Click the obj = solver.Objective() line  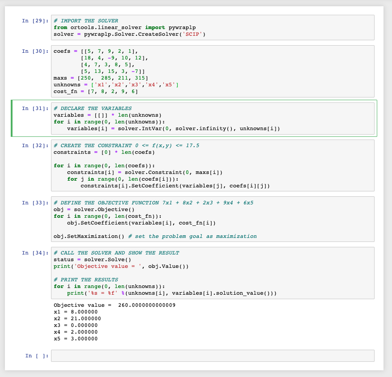pos(94,209)
